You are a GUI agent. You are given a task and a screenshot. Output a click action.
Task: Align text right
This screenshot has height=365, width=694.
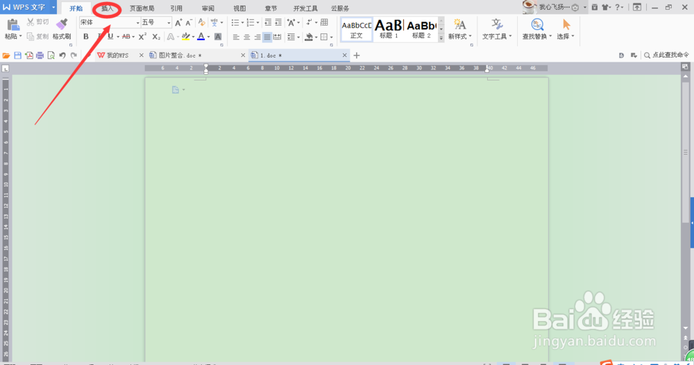(x=257, y=37)
